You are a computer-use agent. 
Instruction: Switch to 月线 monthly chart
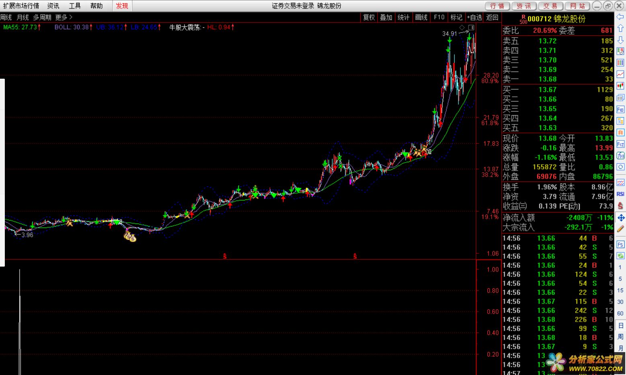[x=23, y=17]
